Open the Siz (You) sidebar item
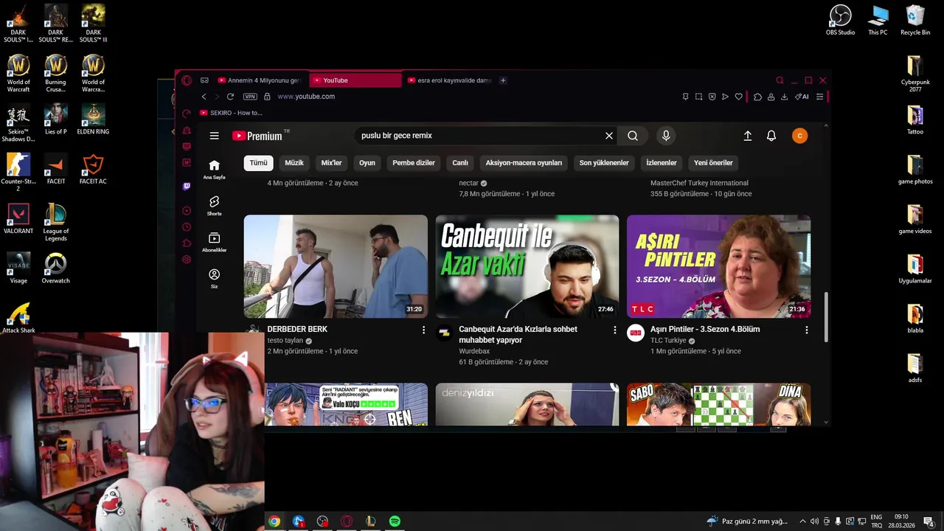 tap(214, 278)
